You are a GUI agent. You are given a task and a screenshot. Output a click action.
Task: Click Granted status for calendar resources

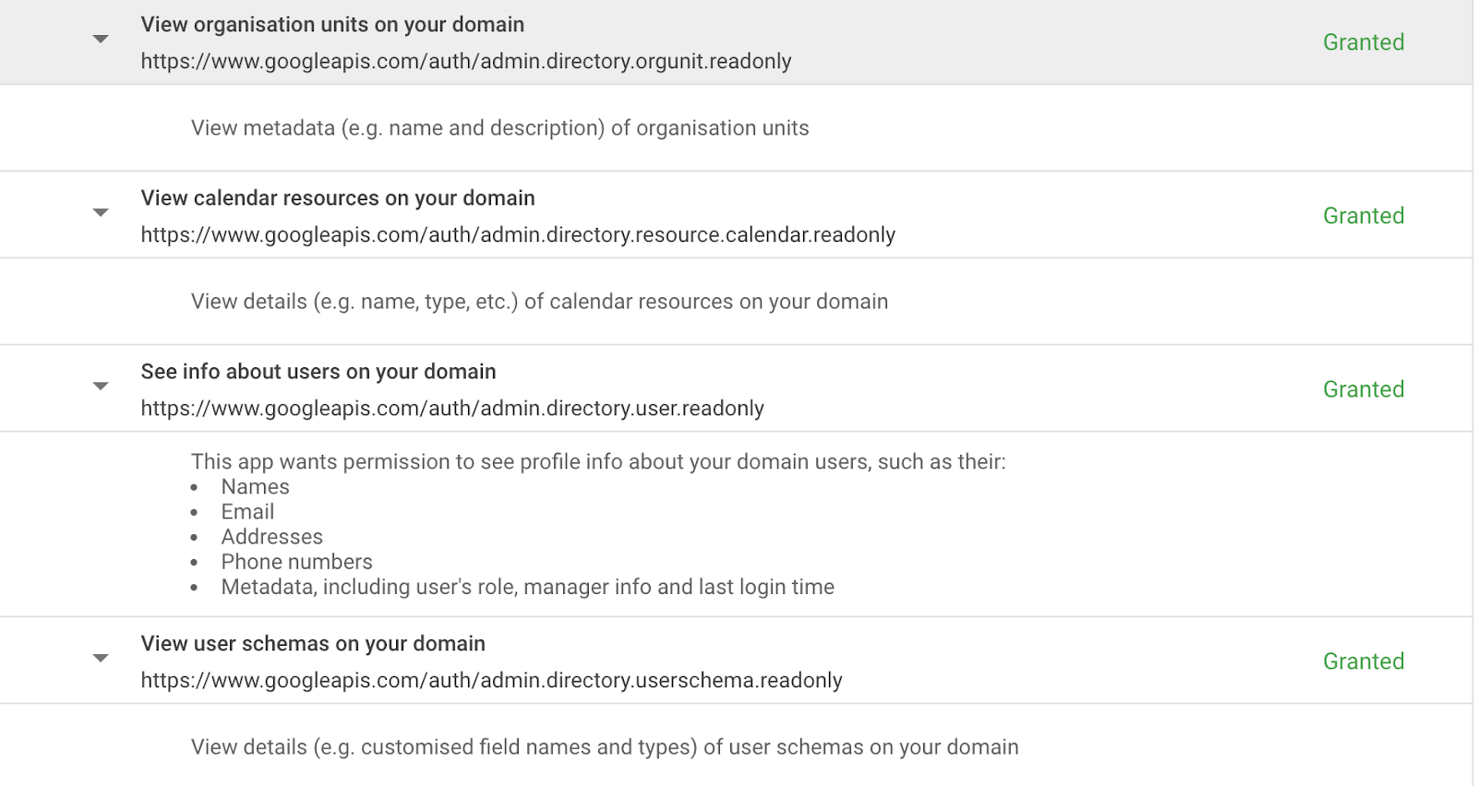tap(1363, 216)
